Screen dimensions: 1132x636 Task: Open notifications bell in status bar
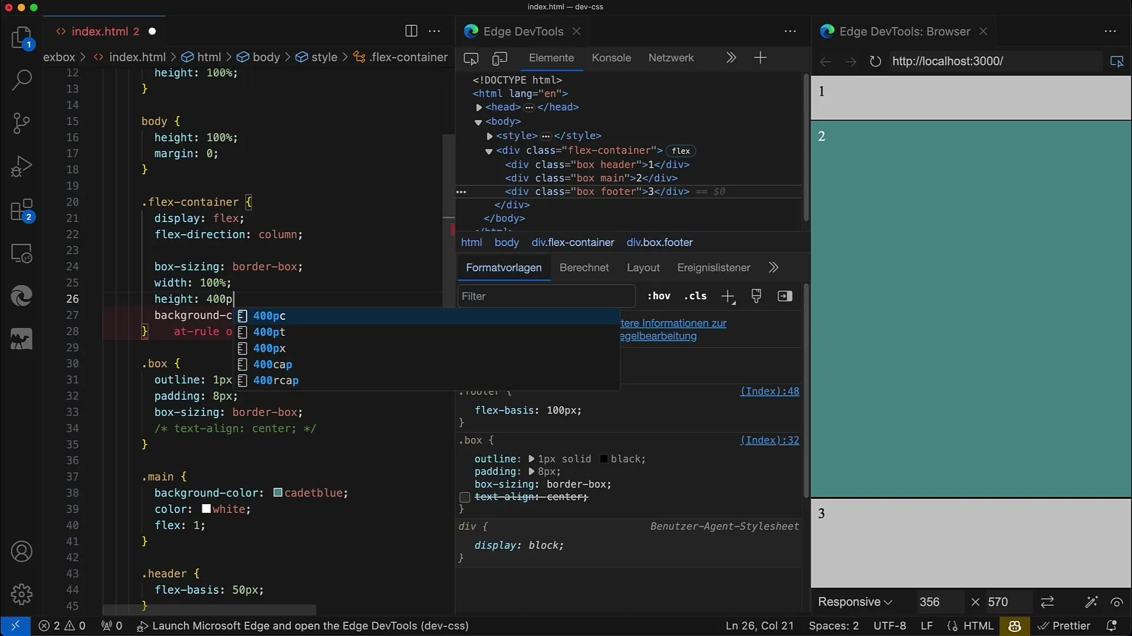click(x=1112, y=625)
